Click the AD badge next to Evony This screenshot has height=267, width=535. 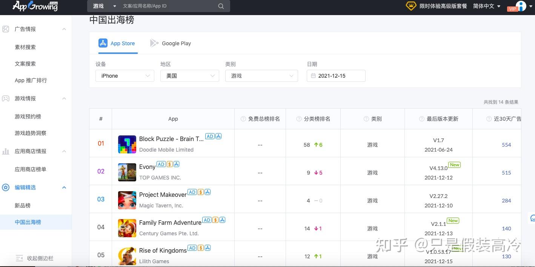click(x=161, y=164)
